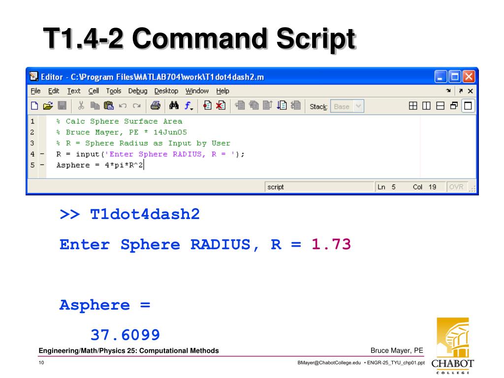This screenshot has width=504, height=378.
Task: Click the debug Step Out icon
Action: pos(267,106)
